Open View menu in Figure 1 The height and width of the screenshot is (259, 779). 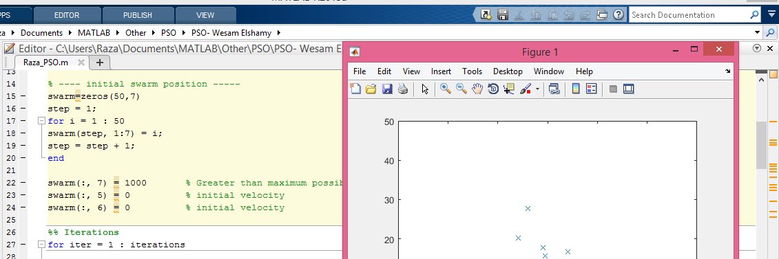tap(411, 71)
